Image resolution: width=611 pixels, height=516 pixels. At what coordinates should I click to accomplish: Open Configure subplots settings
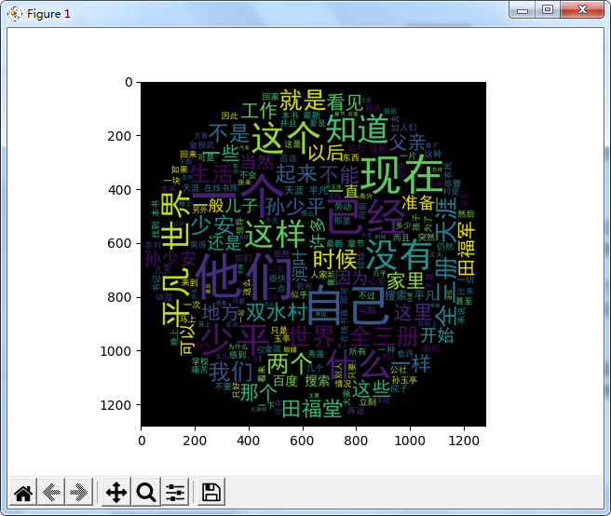tap(175, 492)
